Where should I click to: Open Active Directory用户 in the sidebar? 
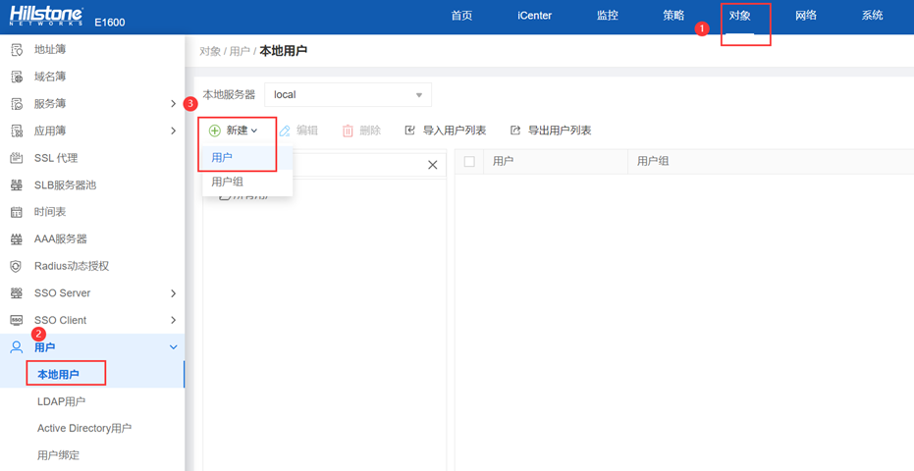(84, 428)
